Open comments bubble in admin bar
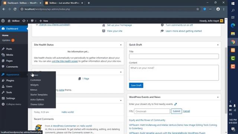Image resolution: width=238 pixels, height=134 pixels. coord(33,21)
